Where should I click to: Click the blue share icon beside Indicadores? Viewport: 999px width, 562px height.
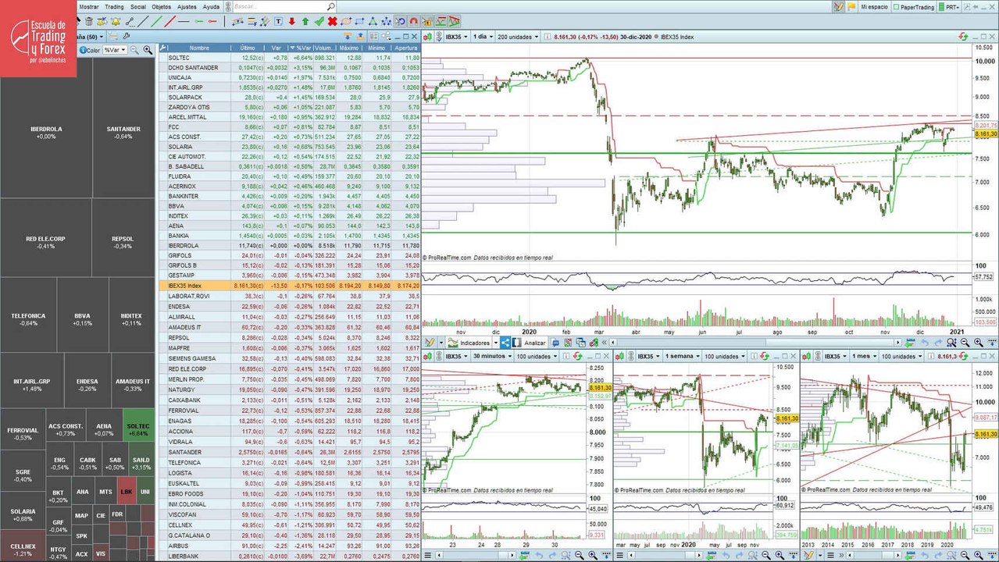click(x=505, y=342)
